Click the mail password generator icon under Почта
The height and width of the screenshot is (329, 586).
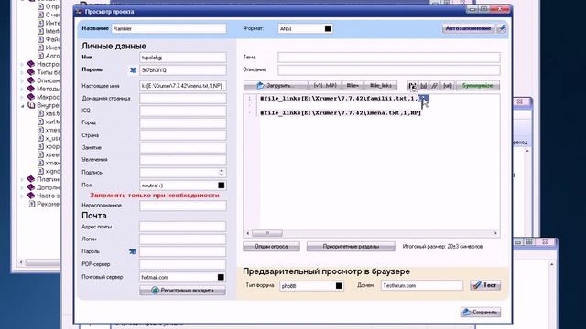click(x=132, y=252)
